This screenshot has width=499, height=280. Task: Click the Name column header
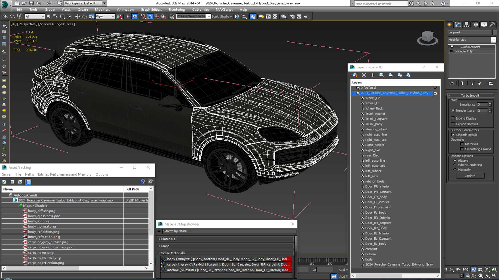click(62, 189)
